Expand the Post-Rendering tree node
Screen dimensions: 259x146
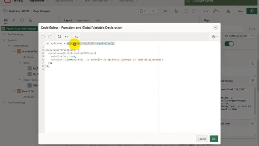[x=4, y=103]
